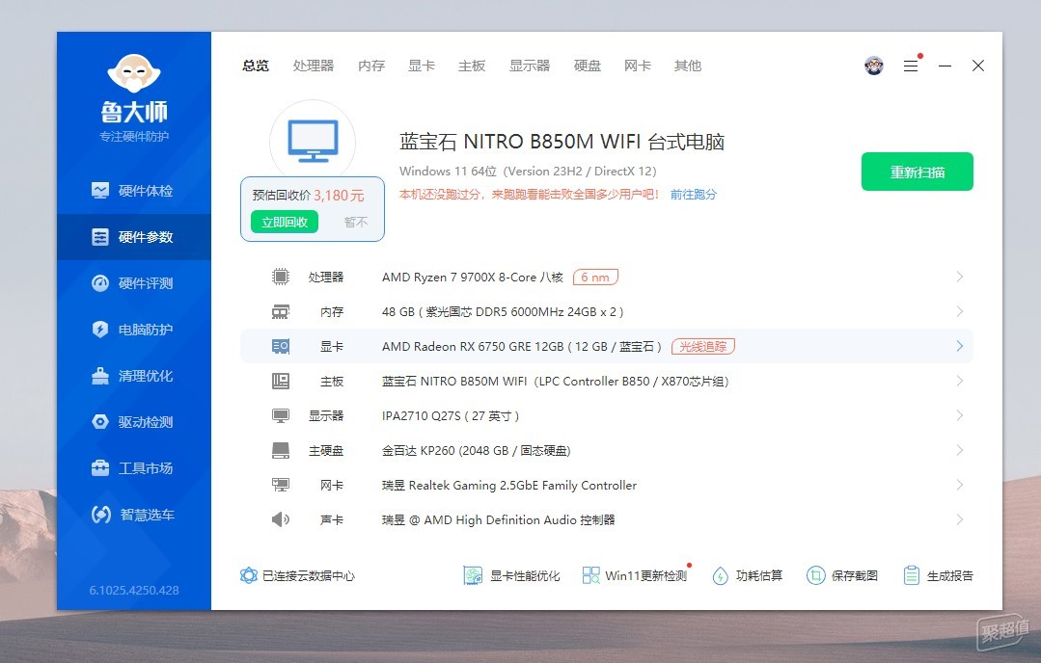Click the Win11更新检测 windows icon
Image resolution: width=1041 pixels, height=663 pixels.
[590, 575]
